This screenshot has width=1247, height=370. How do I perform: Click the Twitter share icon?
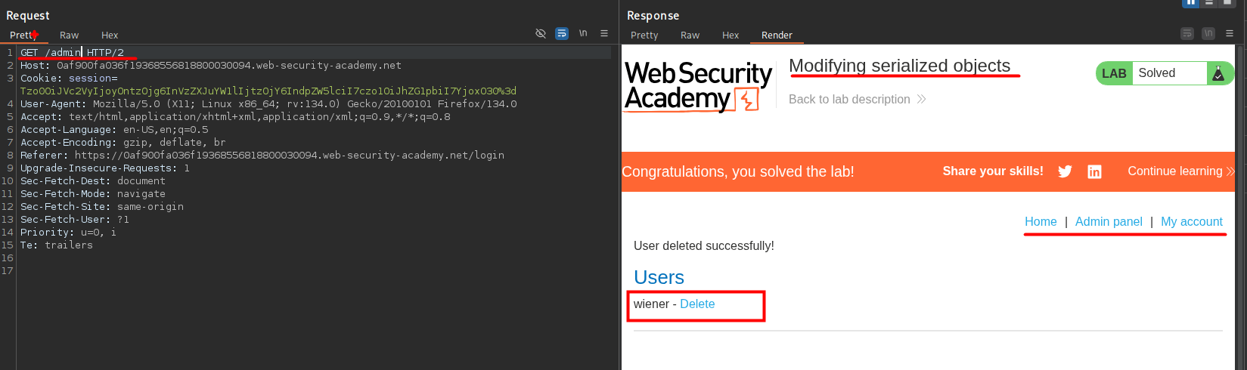click(x=1065, y=171)
